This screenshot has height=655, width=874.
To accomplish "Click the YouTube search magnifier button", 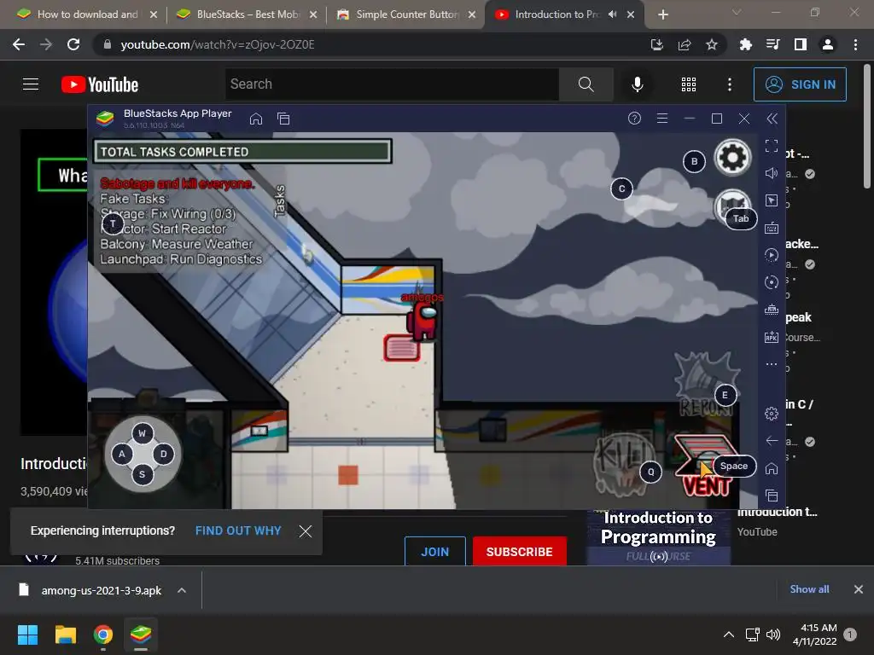I will (586, 84).
